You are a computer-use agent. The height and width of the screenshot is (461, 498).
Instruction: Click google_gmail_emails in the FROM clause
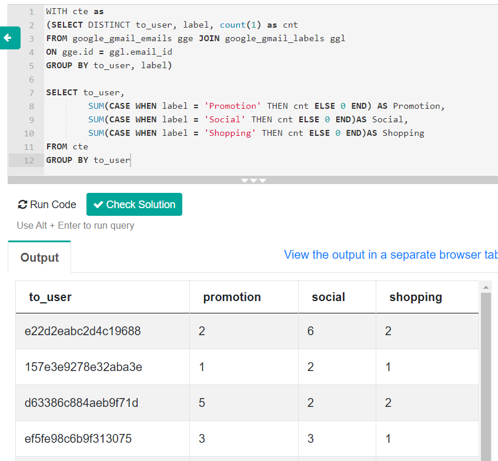122,38
